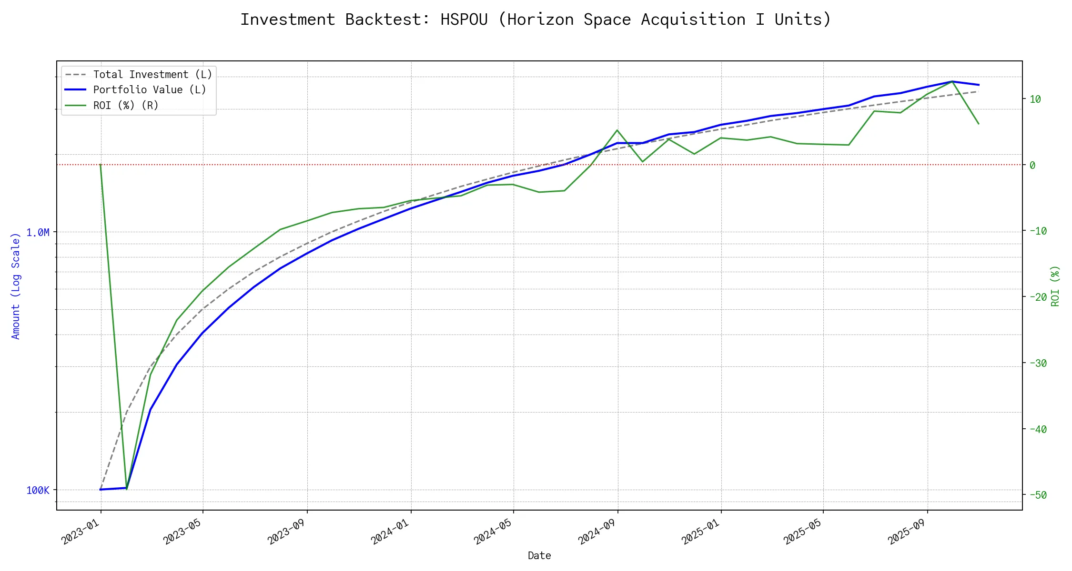Image resolution: width=1072 pixels, height=571 pixels.
Task: Click the ROI (%) right axis title
Action: click(1055, 286)
